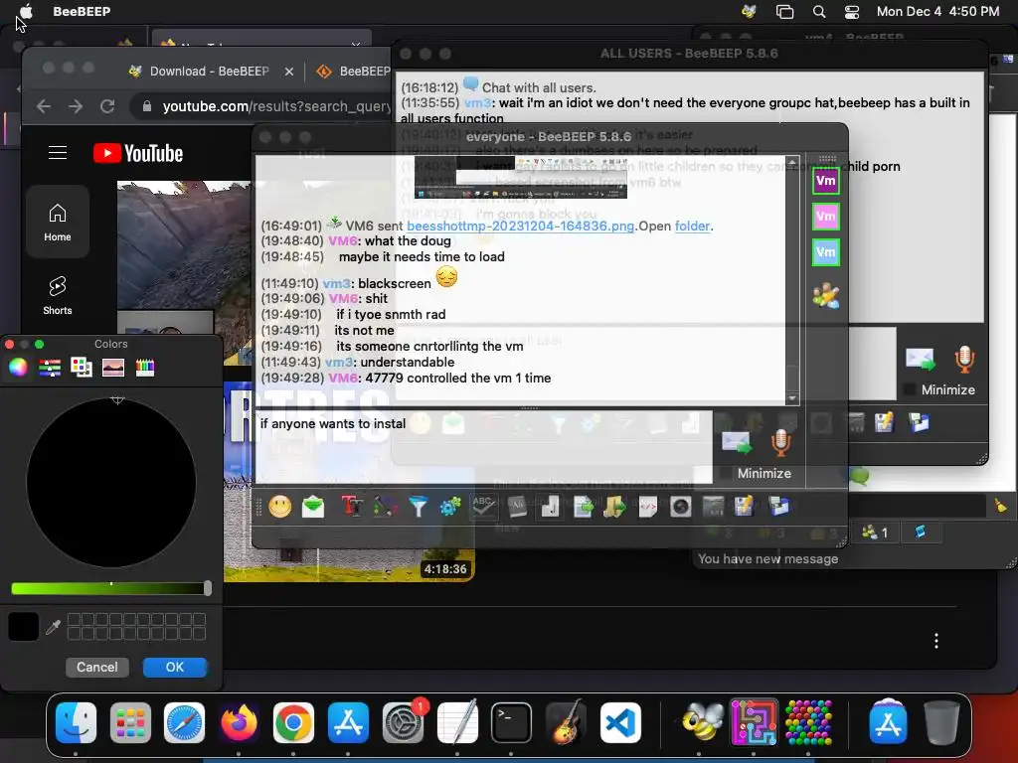Click the save chat icon in everyone toolbar
The image size is (1018, 763).
tap(778, 507)
